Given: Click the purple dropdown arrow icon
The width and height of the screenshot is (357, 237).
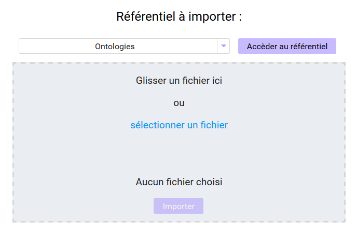Looking at the screenshot, I should 224,46.
